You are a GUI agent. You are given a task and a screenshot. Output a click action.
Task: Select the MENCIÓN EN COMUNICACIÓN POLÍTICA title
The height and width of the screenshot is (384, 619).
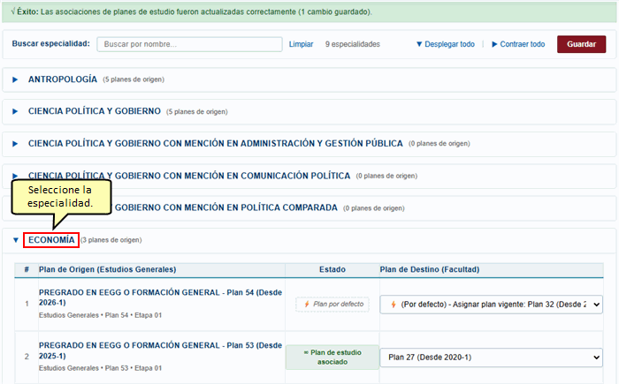pos(189,176)
